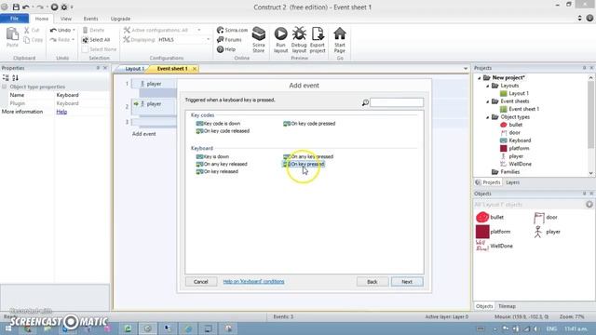Click the Next button in dialog
The height and width of the screenshot is (335, 596).
tap(407, 282)
